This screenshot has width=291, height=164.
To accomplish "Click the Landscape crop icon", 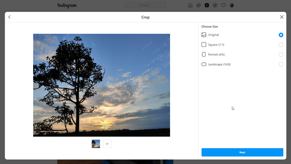I will click(x=204, y=64).
